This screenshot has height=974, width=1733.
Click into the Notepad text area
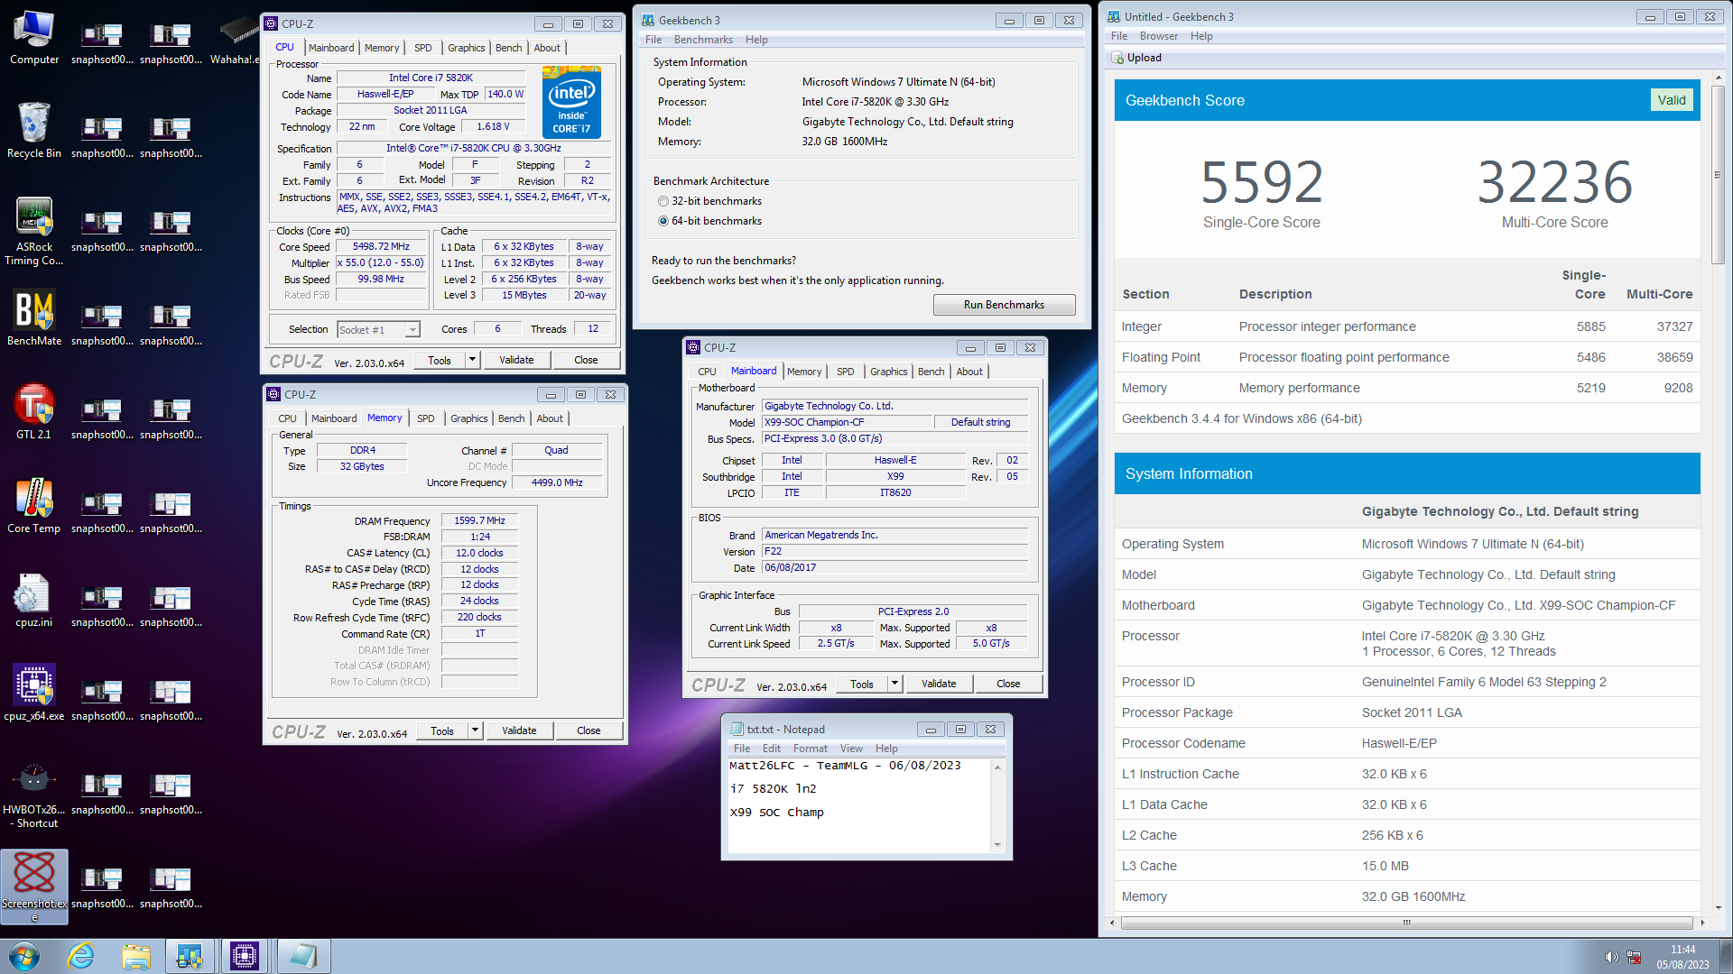click(x=858, y=805)
